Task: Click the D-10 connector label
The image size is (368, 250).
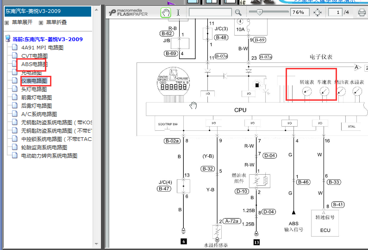Action: click(x=242, y=191)
